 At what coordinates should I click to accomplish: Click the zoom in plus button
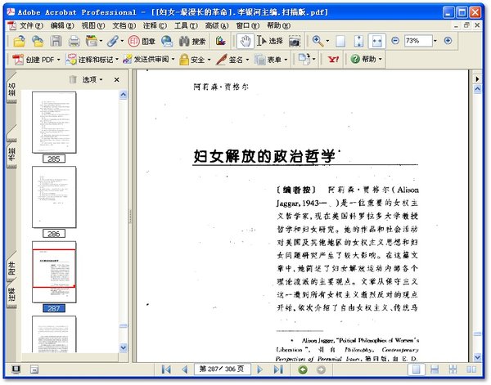(448, 41)
